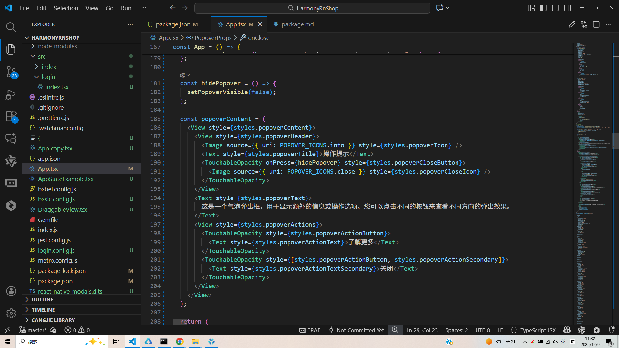Screen dimensions: 619x348
Task: Open the Search view in activity bar
Action: click(11, 27)
